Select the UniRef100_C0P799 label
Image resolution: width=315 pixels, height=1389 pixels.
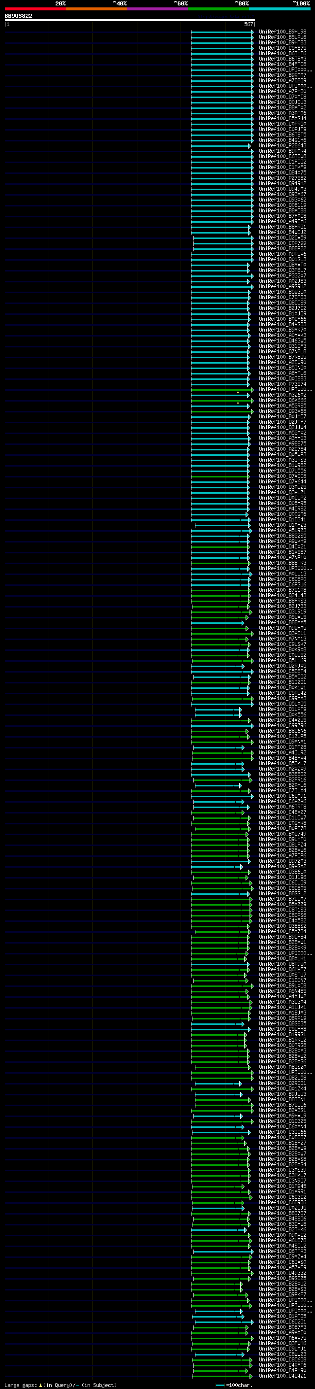(283, 243)
